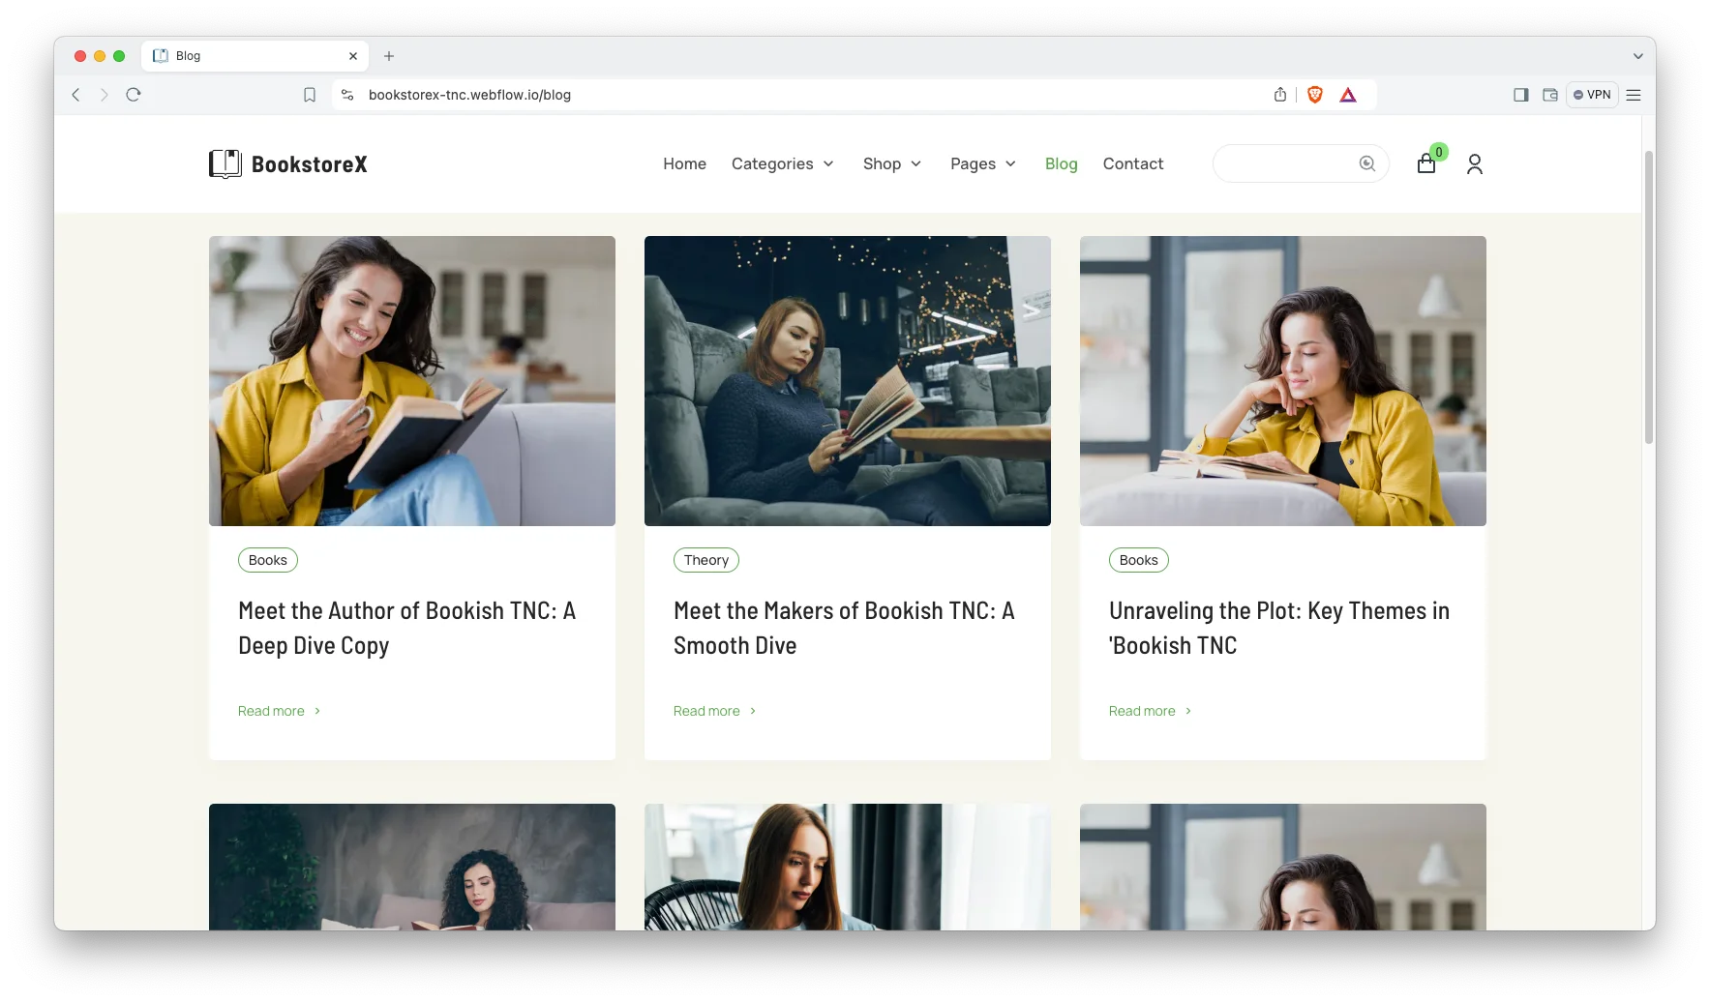Click the Brave Shields lion icon

click(1314, 95)
